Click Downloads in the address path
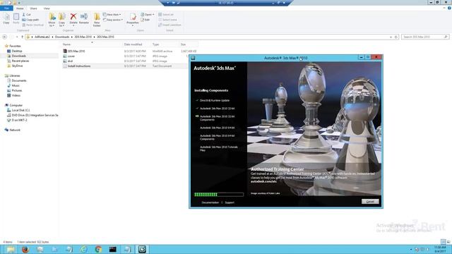The width and height of the screenshot is (452, 254). click(62, 37)
